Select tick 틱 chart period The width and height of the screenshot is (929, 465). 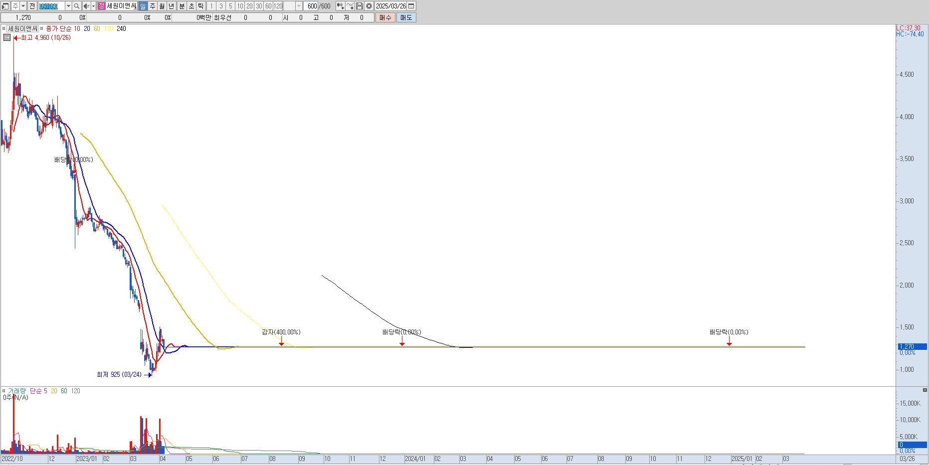(201, 6)
